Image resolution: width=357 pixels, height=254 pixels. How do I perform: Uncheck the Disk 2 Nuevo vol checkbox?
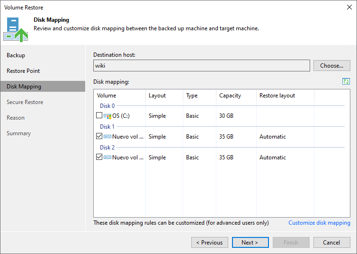pyautogui.click(x=99, y=157)
